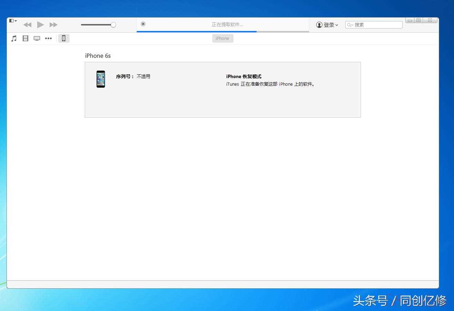Click the three-dot More icon

pyautogui.click(x=48, y=39)
